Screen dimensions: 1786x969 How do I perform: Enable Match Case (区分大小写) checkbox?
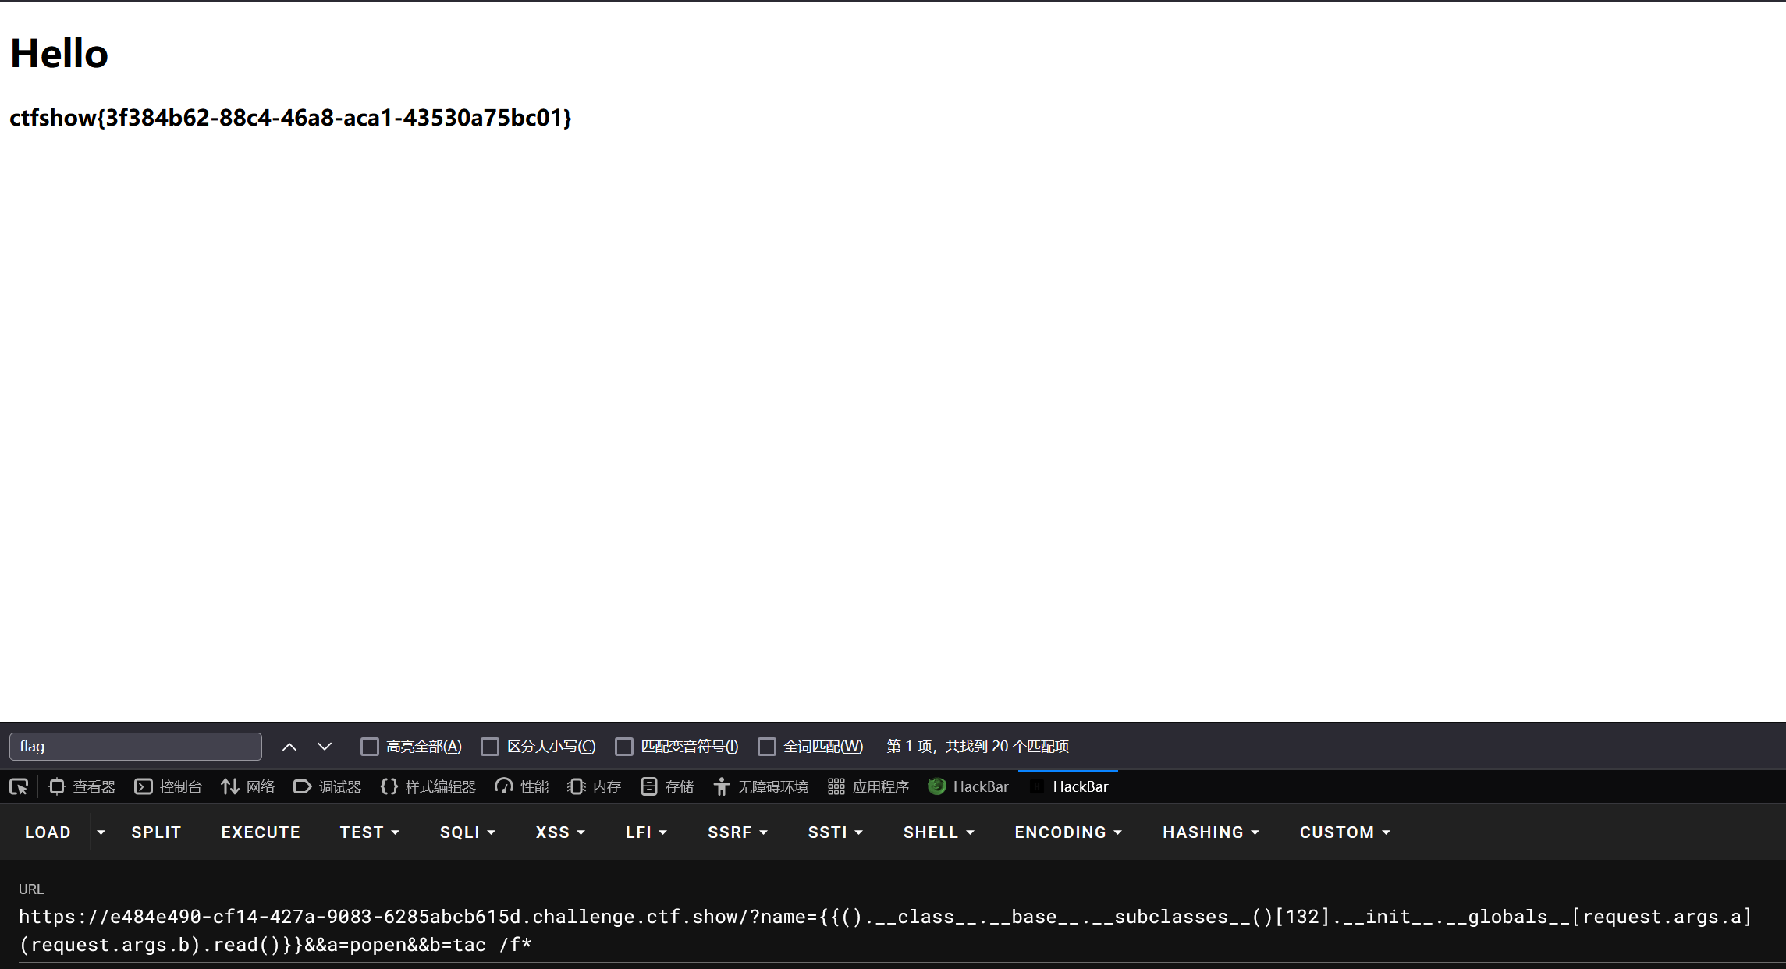(x=490, y=747)
